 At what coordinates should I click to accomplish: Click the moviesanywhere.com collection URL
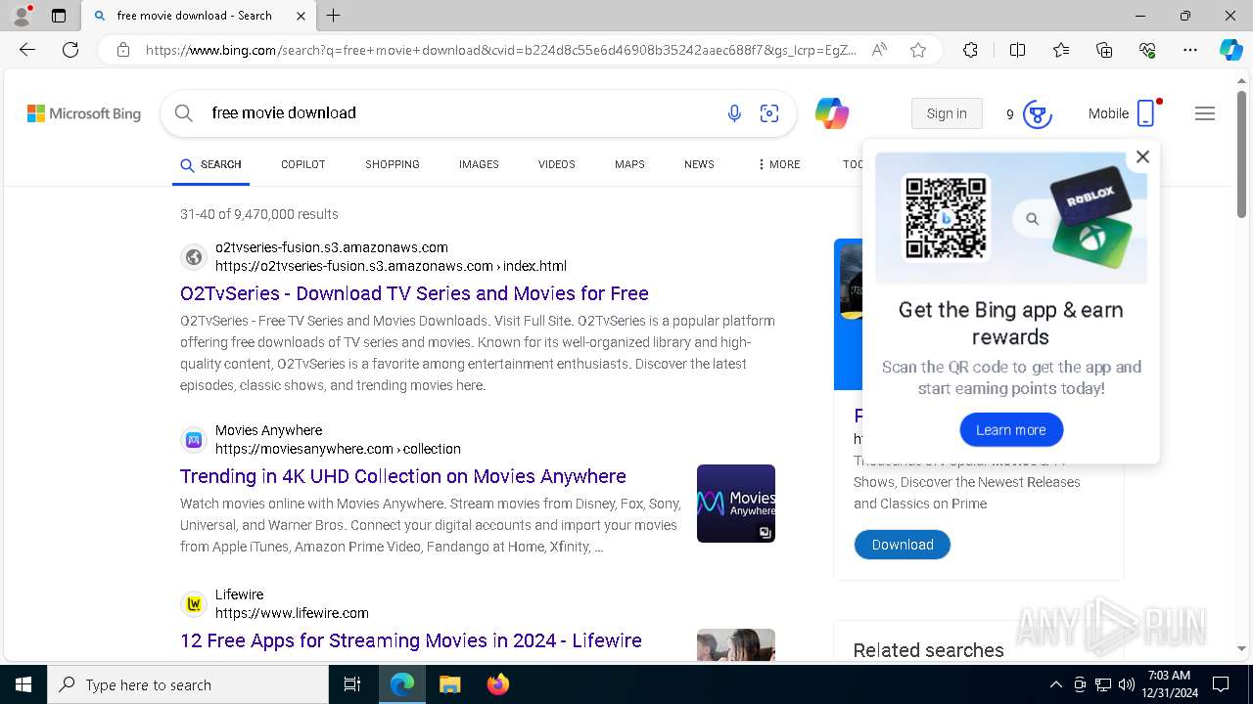point(338,449)
